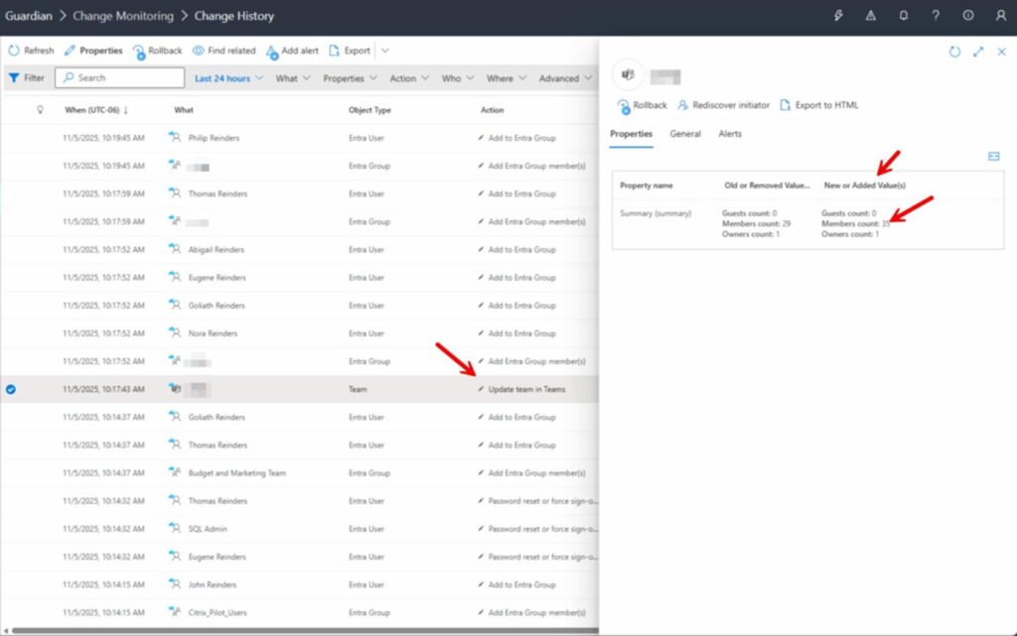
Task: Open the Where filter dropdown
Action: tap(506, 78)
